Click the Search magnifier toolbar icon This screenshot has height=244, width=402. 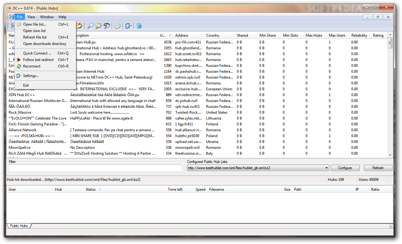point(90,26)
